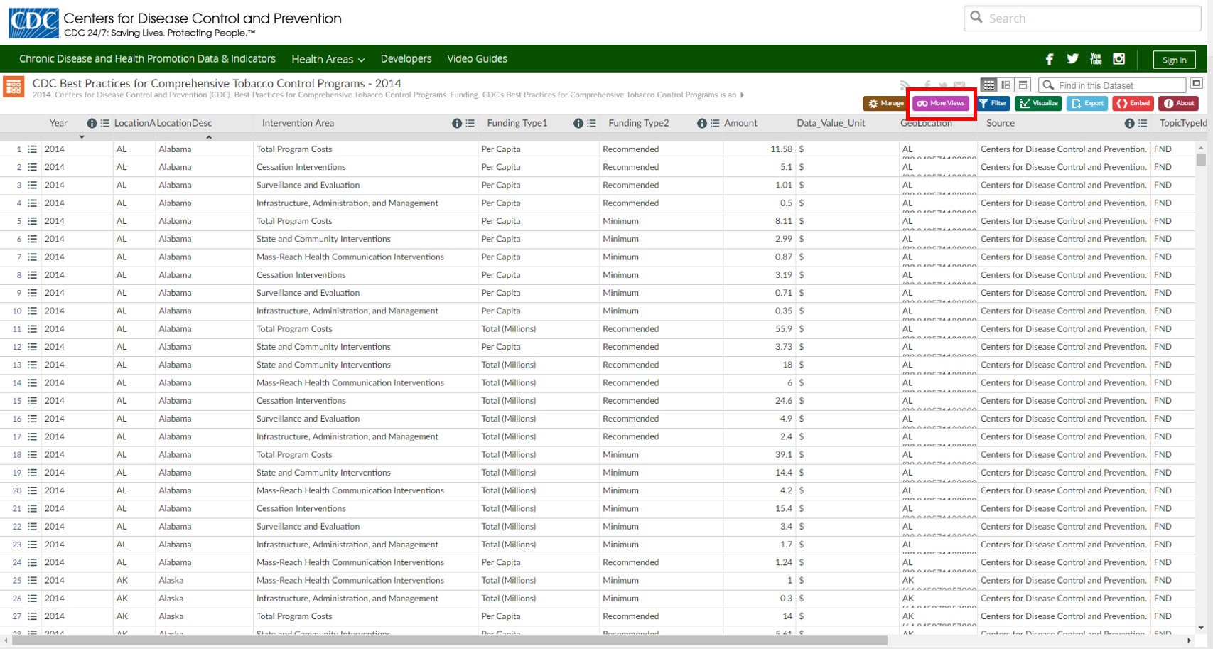Viewport: 1213px width, 649px height.
Task: Click the Amount column header
Action: [x=740, y=123]
